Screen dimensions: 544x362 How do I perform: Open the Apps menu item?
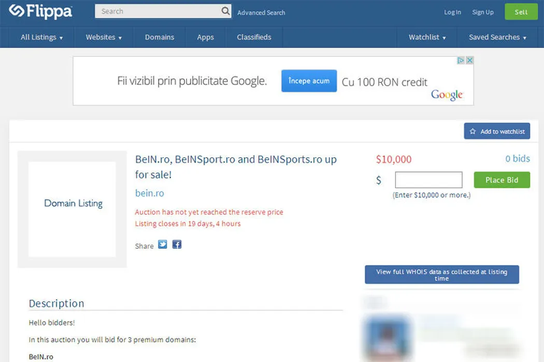click(205, 37)
